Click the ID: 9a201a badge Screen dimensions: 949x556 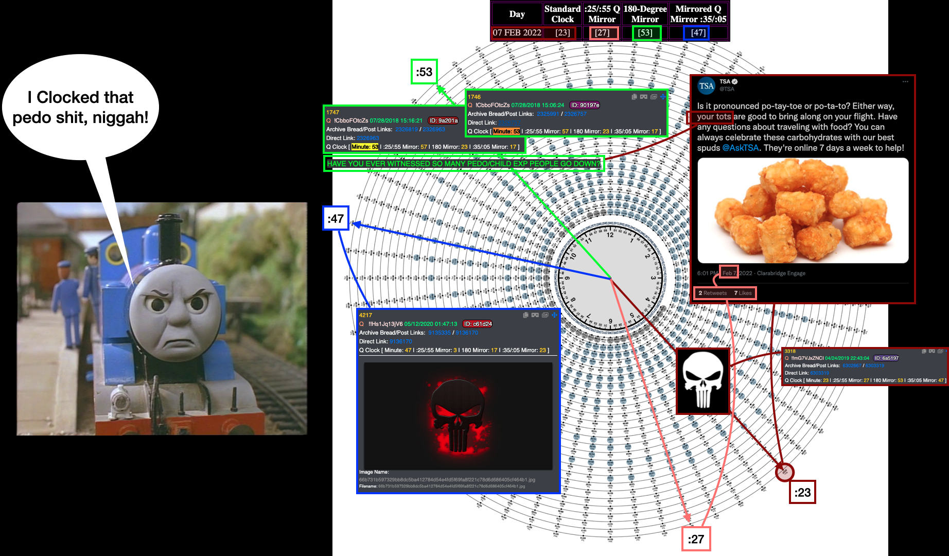(x=444, y=120)
